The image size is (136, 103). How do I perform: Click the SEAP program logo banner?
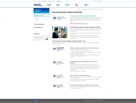tap(60, 18)
